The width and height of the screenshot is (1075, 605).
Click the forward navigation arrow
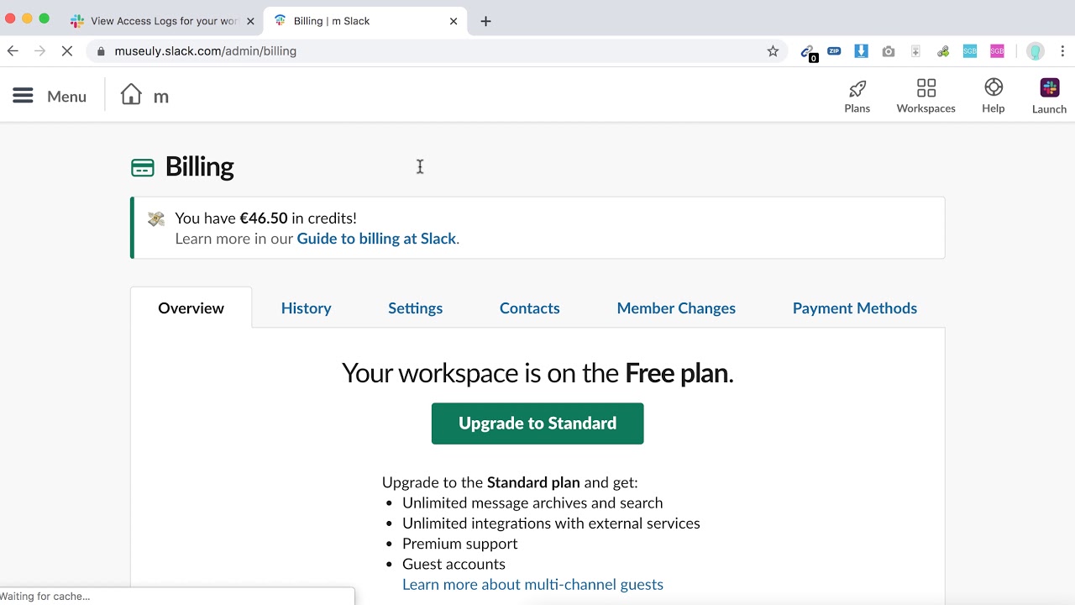coord(39,51)
